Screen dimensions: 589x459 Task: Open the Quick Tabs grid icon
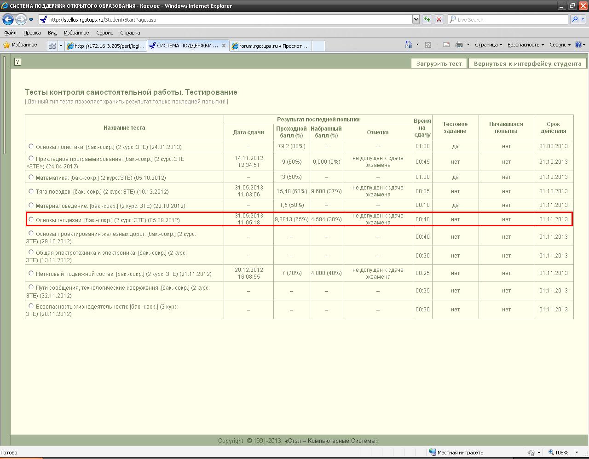pos(52,46)
